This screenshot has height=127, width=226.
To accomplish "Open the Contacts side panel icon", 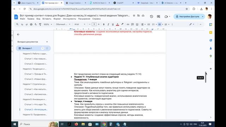I will point(210,48).
